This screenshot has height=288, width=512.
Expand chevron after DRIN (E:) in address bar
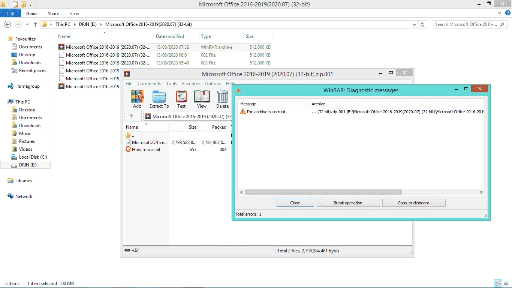pyautogui.click(x=101, y=24)
